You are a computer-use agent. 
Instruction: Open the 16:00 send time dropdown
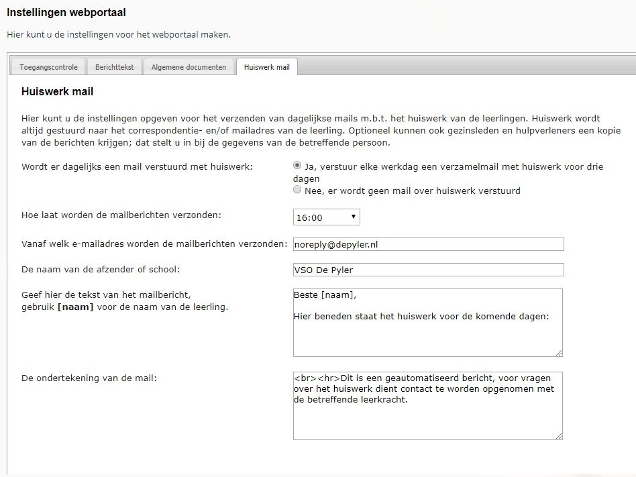click(x=327, y=217)
